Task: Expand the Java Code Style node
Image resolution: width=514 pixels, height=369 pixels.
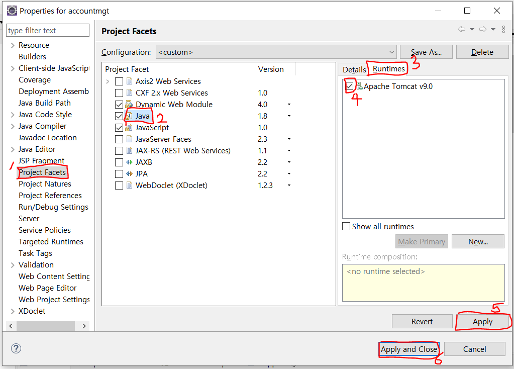Action: tap(13, 115)
